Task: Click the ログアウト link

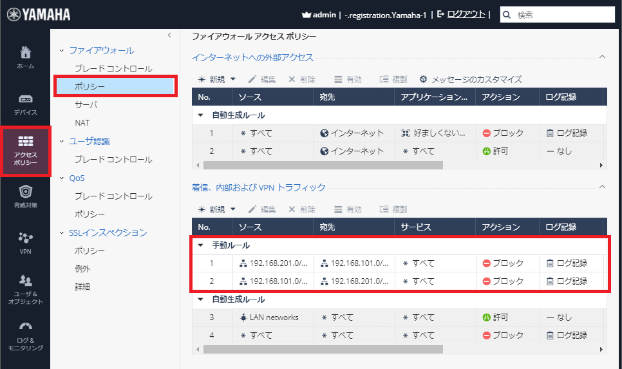Action: pyautogui.click(x=466, y=14)
